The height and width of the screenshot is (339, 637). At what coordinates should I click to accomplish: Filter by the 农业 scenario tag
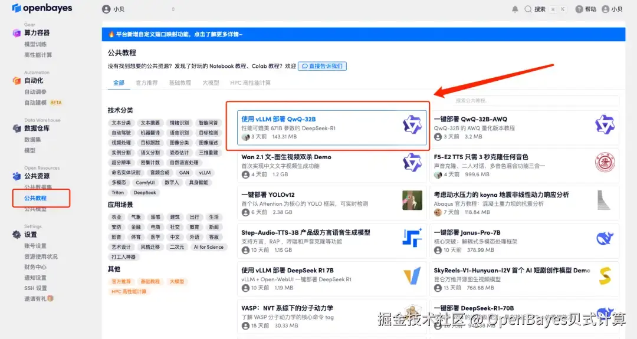[117, 217]
